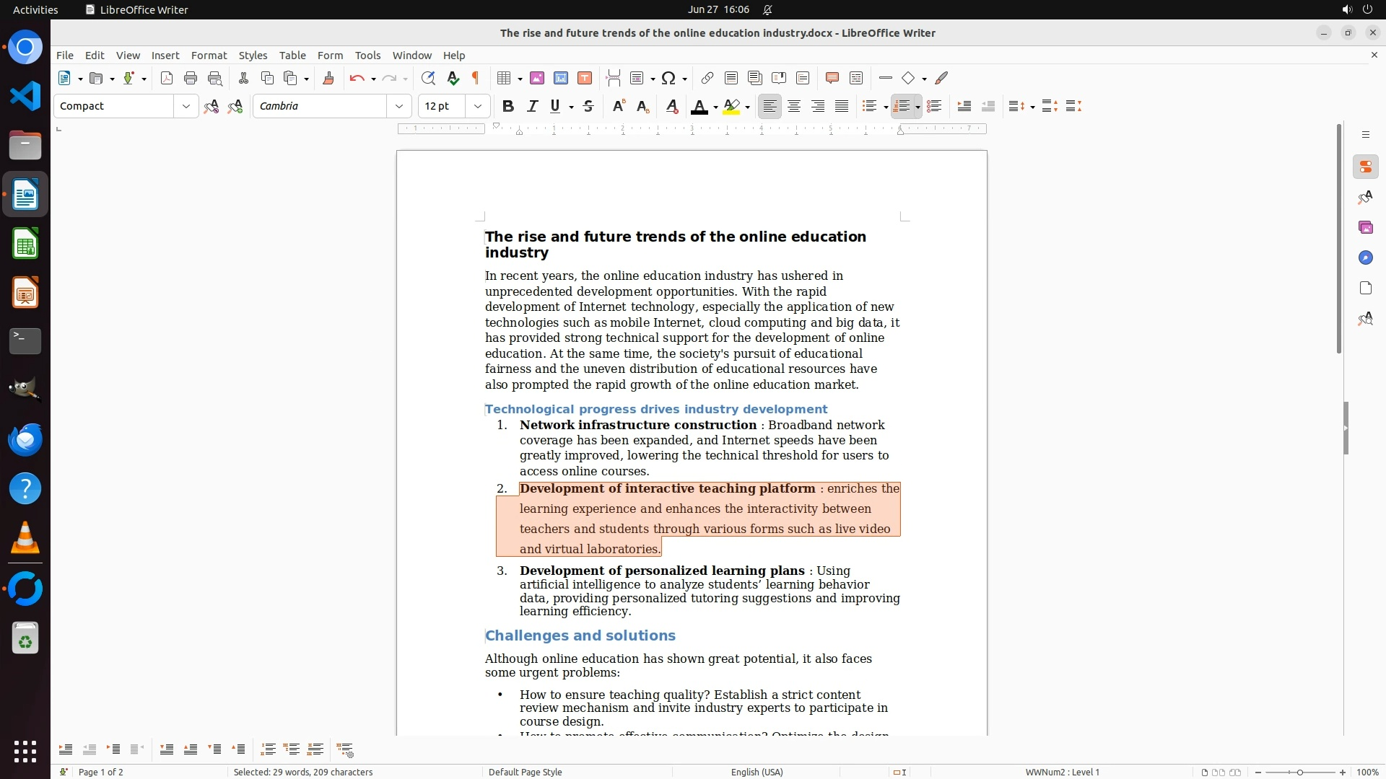
Task: Click the Strikethrough formatting icon
Action: pyautogui.click(x=588, y=106)
